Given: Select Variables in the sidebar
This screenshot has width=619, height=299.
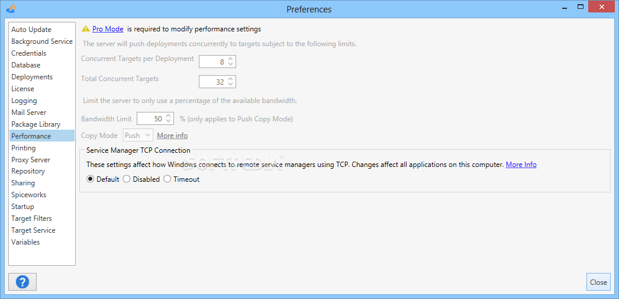Looking at the screenshot, I should [x=42, y=242].
